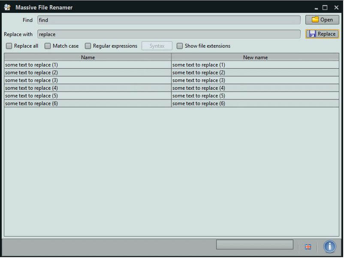
Task: Maximize the Massive File Renamer window
Action: coord(325,7)
